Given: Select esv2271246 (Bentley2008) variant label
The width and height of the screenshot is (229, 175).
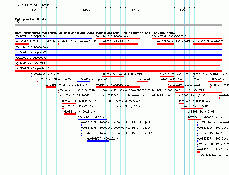Looking at the screenshot, I should point(55,79).
